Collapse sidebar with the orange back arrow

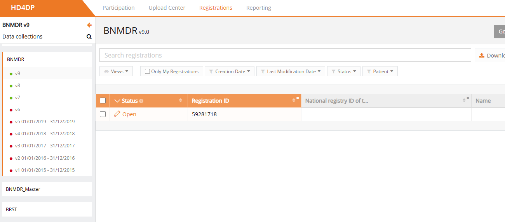89,25
